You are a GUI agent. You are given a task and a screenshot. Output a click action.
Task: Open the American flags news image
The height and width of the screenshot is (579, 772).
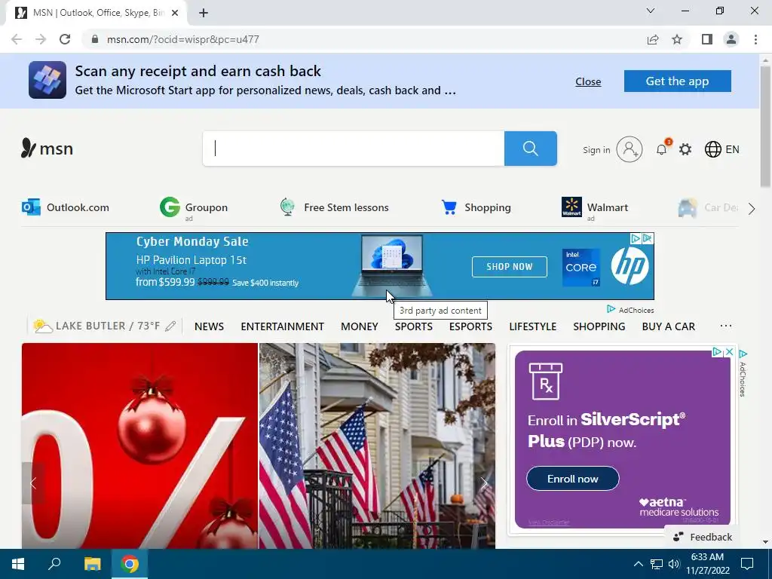click(377, 446)
